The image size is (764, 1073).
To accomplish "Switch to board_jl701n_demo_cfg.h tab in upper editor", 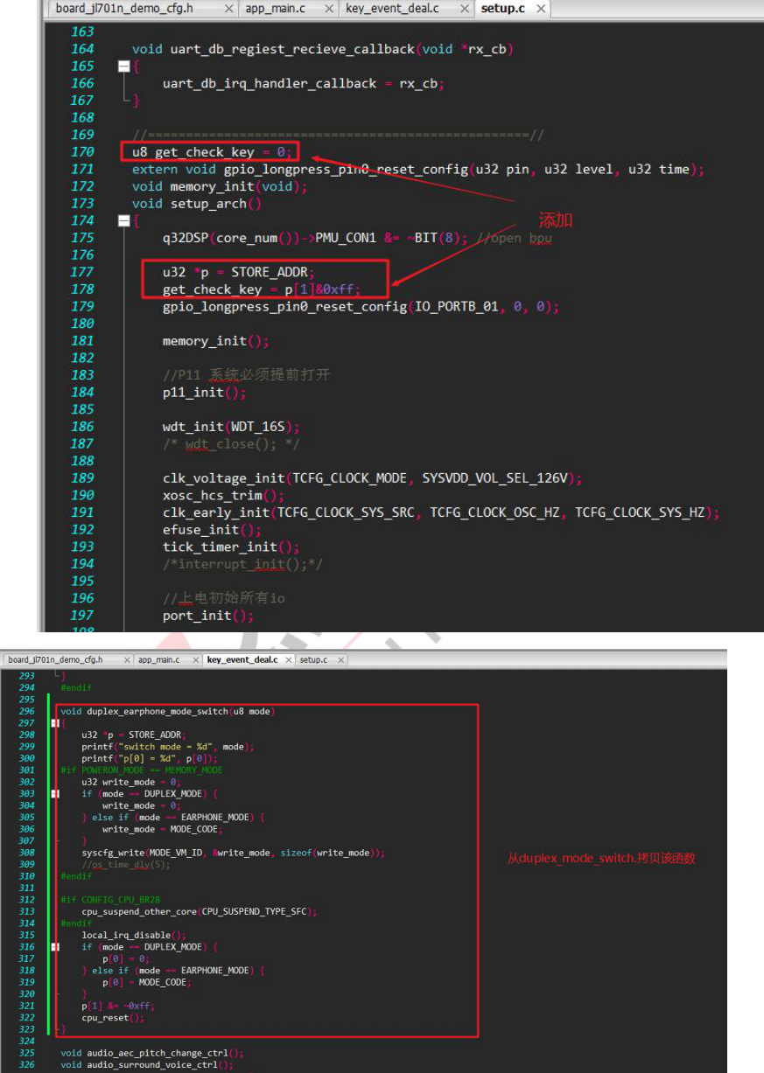I will click(123, 9).
